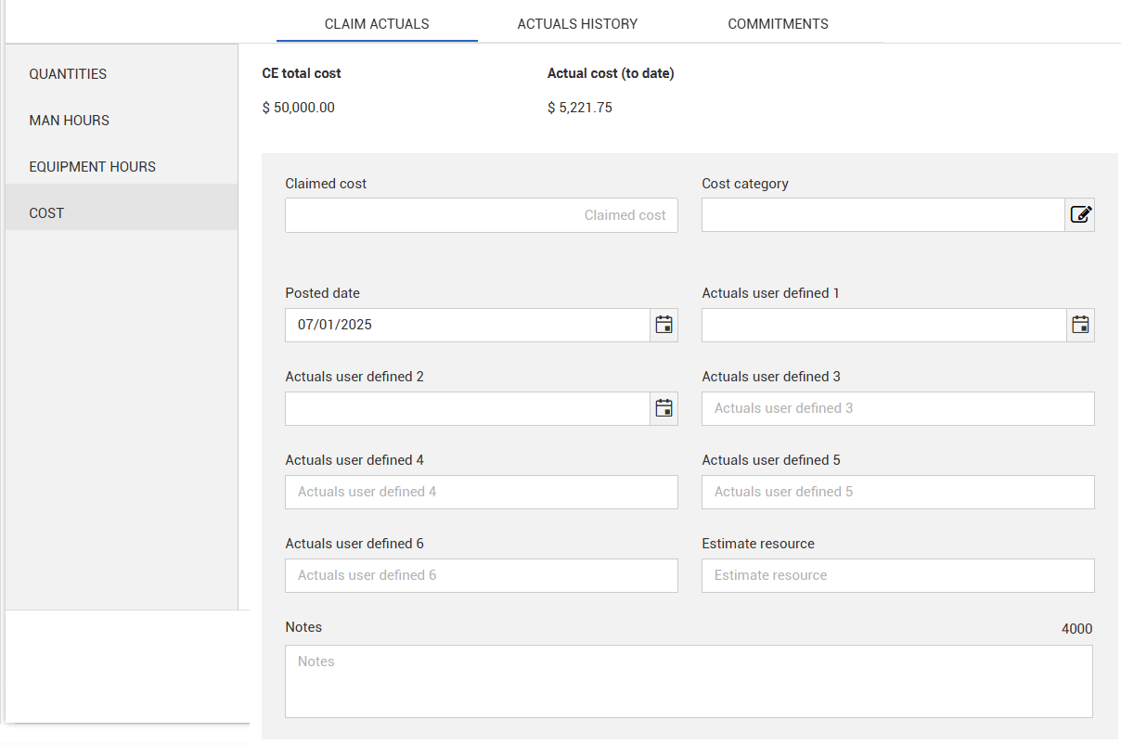Select Quantities in the left sidebar
The height and width of the screenshot is (745, 1121).
point(68,74)
